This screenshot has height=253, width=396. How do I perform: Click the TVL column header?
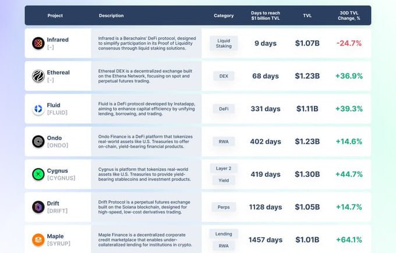307,15
